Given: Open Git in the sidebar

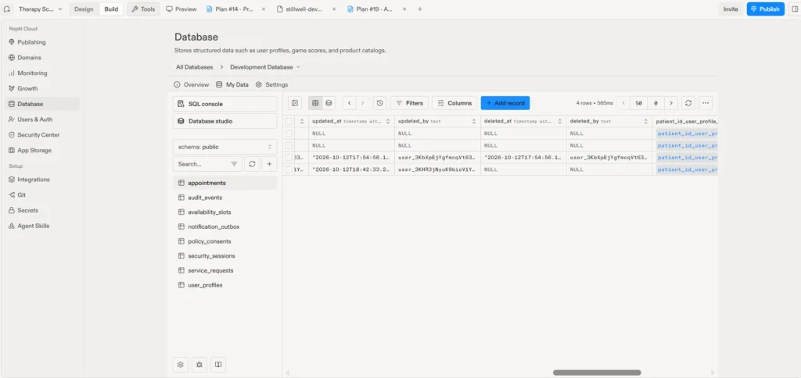Looking at the screenshot, I should click(x=41, y=195).
